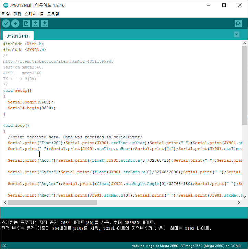The height and width of the screenshot is (249, 248).
Task: Open the 툴 menu
Action: (x=42, y=14)
